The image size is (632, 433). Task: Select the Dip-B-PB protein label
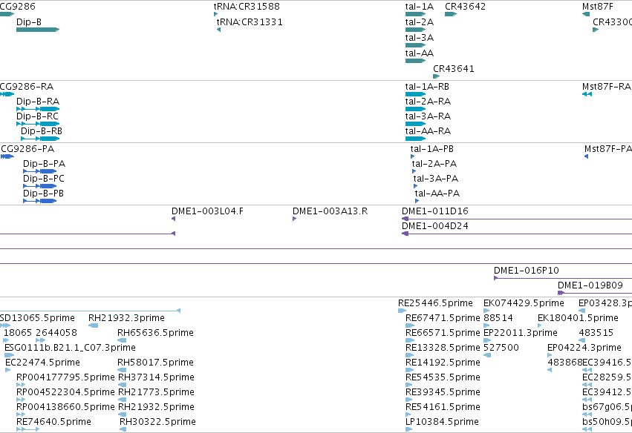(44, 194)
